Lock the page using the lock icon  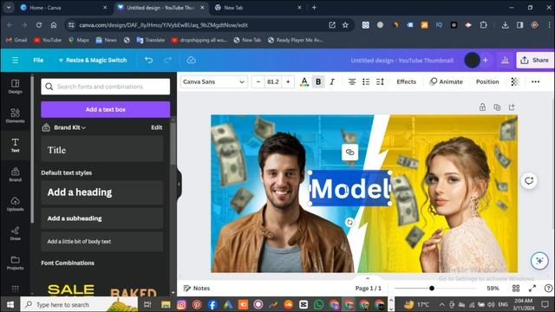pyautogui.click(x=482, y=107)
